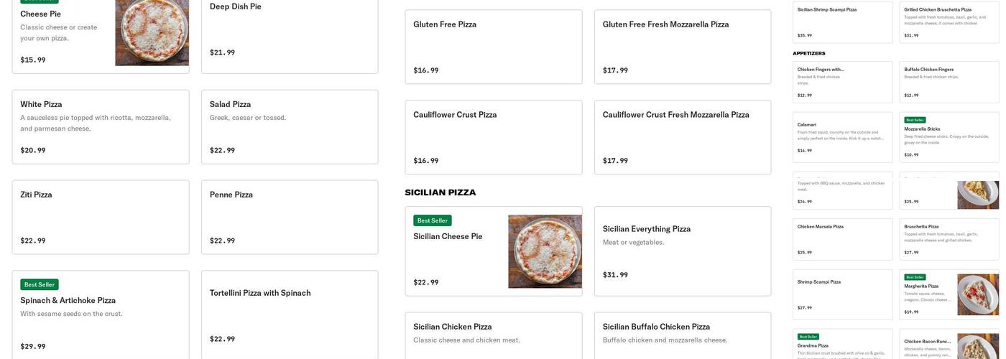The height and width of the screenshot is (359, 1006).
Task: Select the White Pizza menu item
Action: pos(101,126)
